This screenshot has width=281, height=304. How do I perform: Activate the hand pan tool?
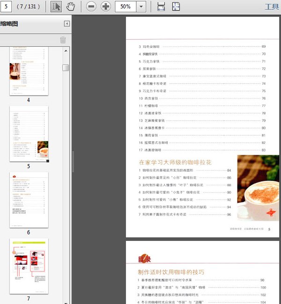[71, 7]
